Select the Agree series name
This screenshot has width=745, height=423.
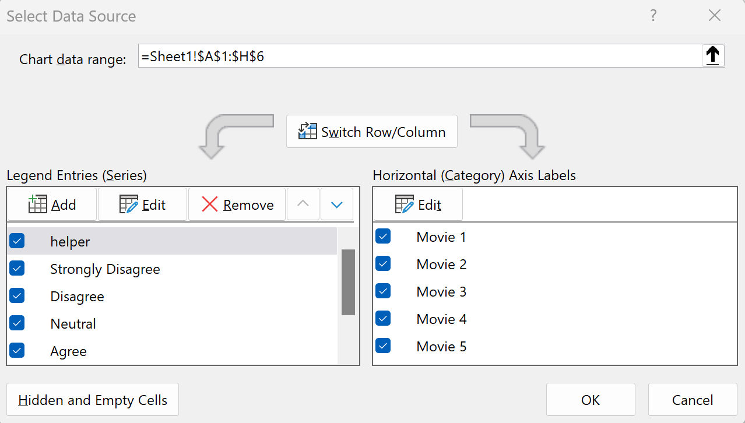tap(69, 351)
